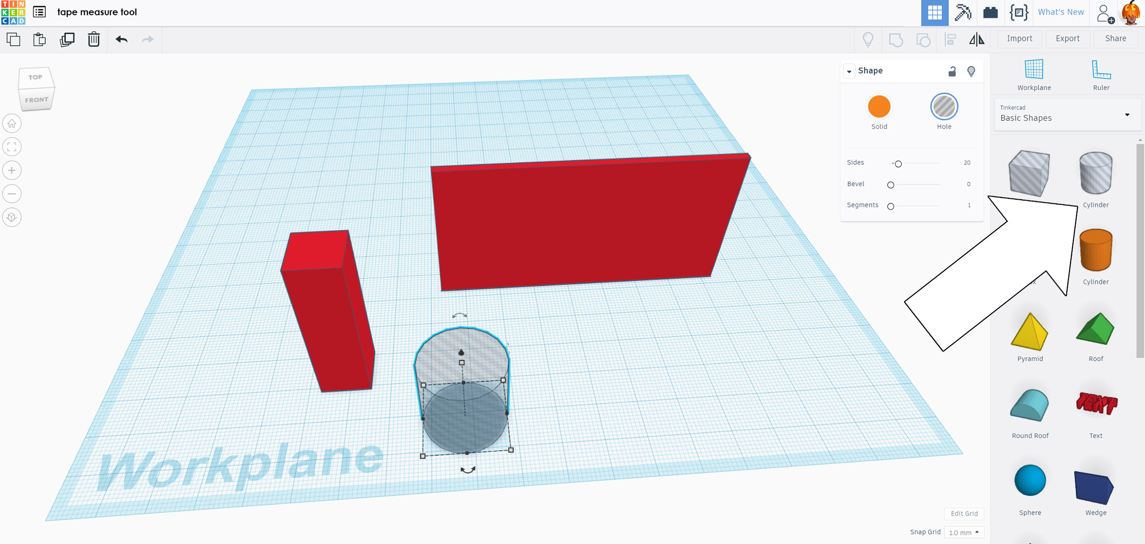Collapse the Shape panel arrow

pos(849,71)
